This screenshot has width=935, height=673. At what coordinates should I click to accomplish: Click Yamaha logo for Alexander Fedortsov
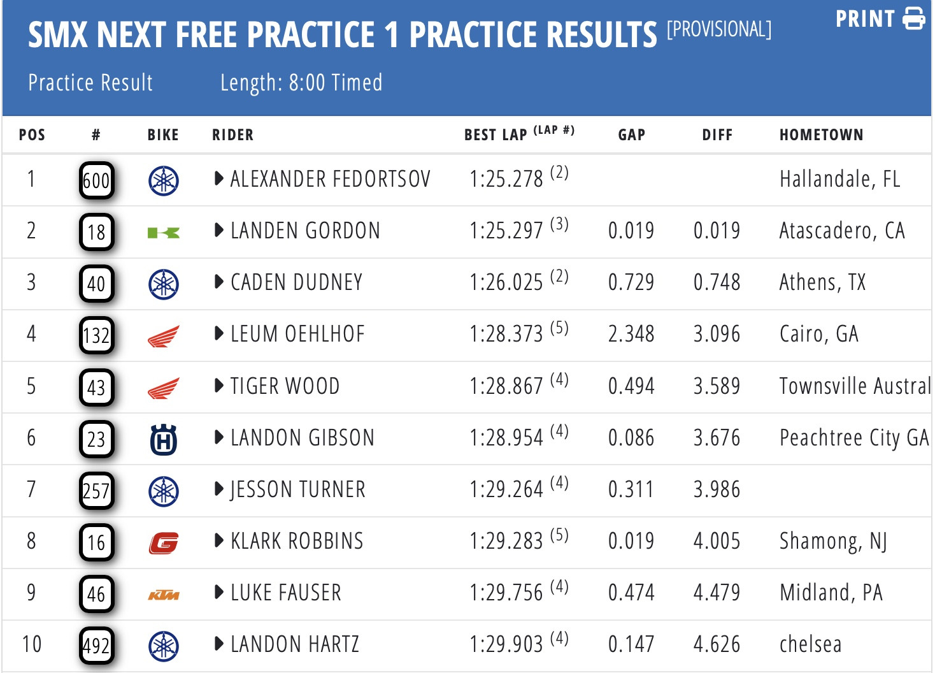click(164, 181)
